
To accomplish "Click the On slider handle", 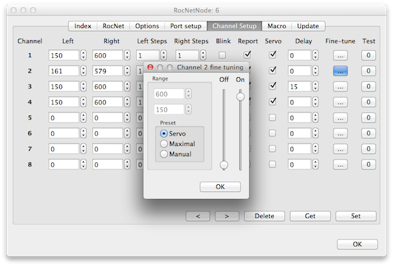I will click(241, 96).
